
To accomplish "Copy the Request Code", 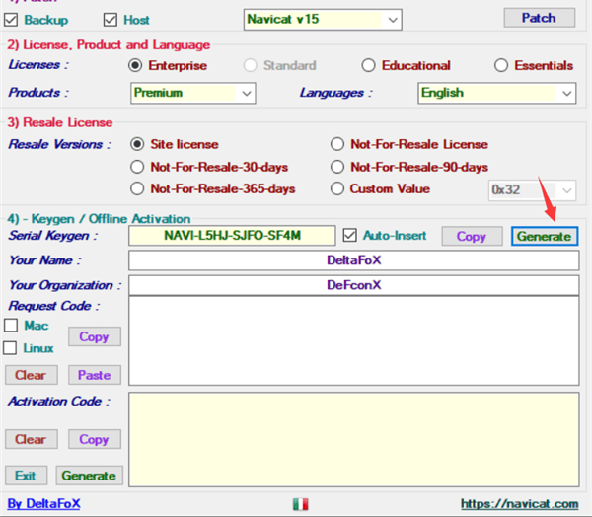I will pos(95,336).
